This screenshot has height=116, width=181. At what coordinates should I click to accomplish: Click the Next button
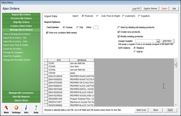click(170, 110)
